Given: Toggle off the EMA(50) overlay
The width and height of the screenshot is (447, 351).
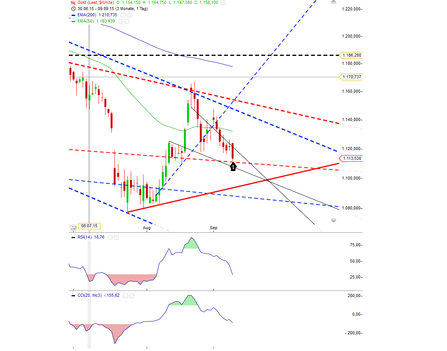Looking at the screenshot, I should [x=126, y=21].
